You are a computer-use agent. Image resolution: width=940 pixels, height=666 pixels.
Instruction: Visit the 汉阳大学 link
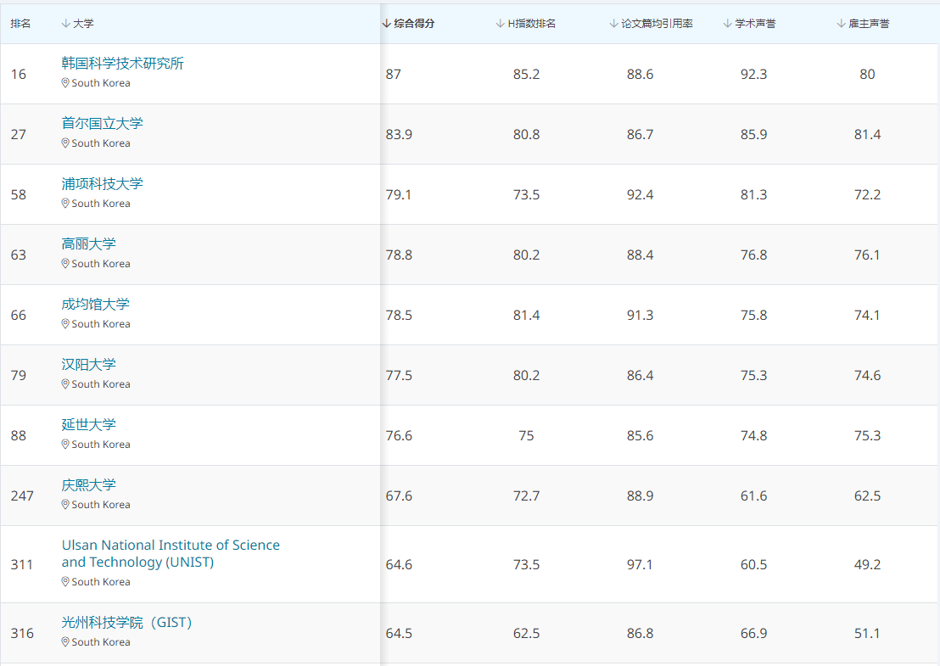(88, 365)
